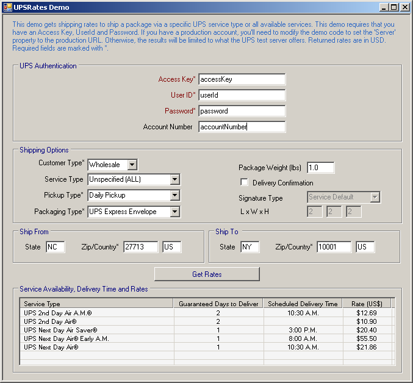The height and width of the screenshot is (383, 413).
Task: Expand the Service Type combo box arrow
Action: (x=174, y=179)
